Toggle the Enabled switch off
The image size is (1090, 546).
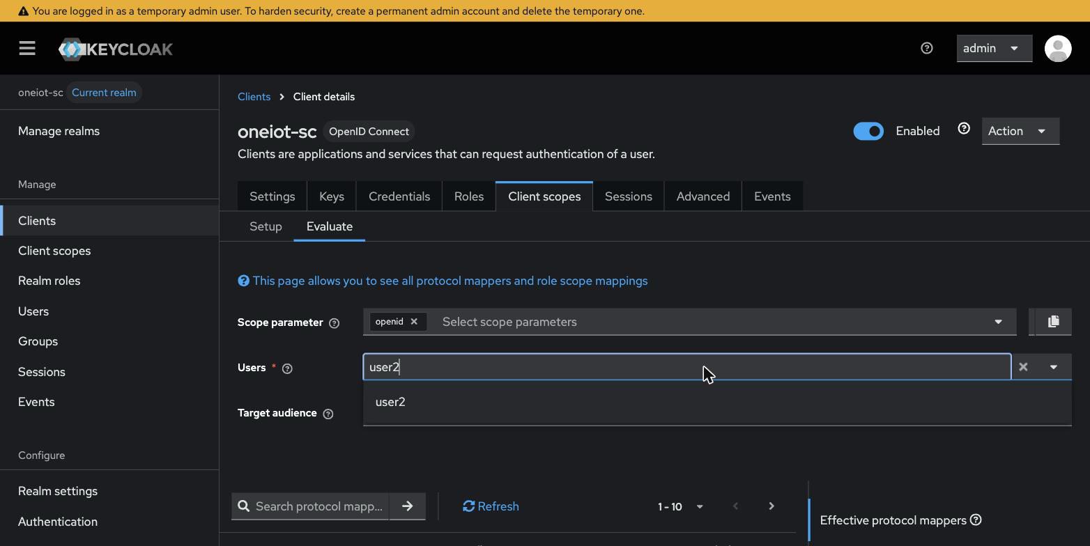click(x=868, y=131)
